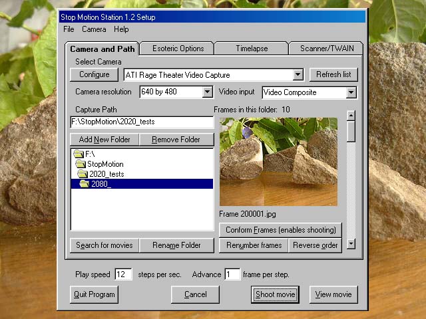This screenshot has height=319, width=426.
Task: Open the Timelapse tab
Action: click(252, 49)
